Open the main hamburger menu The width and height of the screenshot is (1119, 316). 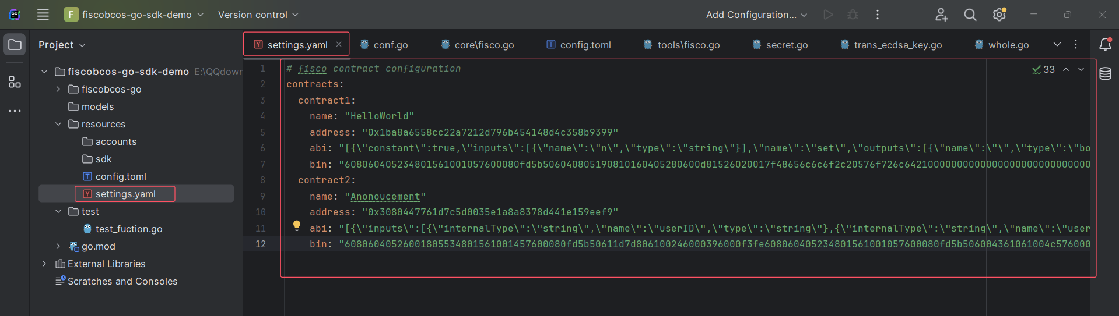pos(43,15)
